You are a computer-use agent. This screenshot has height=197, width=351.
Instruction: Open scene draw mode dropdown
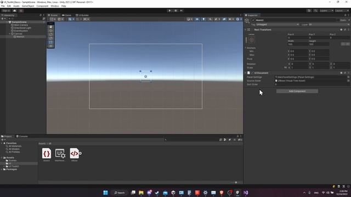click(x=190, y=19)
